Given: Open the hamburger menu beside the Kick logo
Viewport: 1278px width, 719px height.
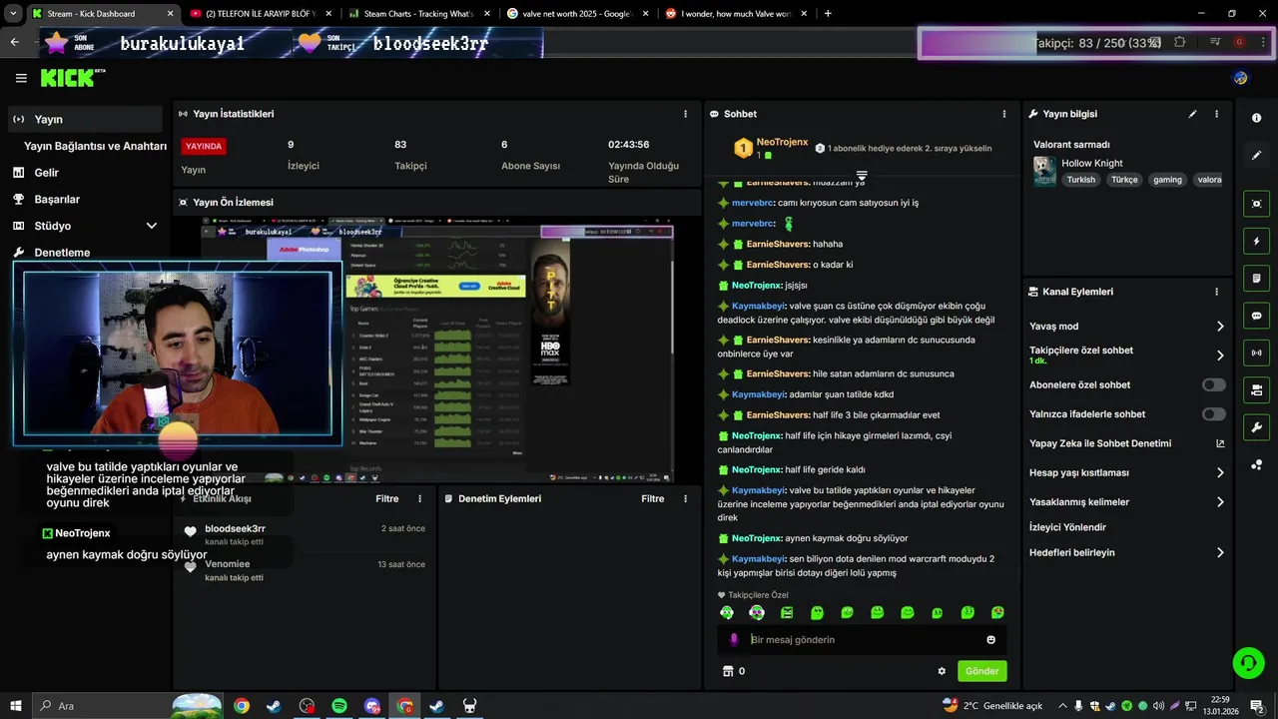Looking at the screenshot, I should 21,78.
